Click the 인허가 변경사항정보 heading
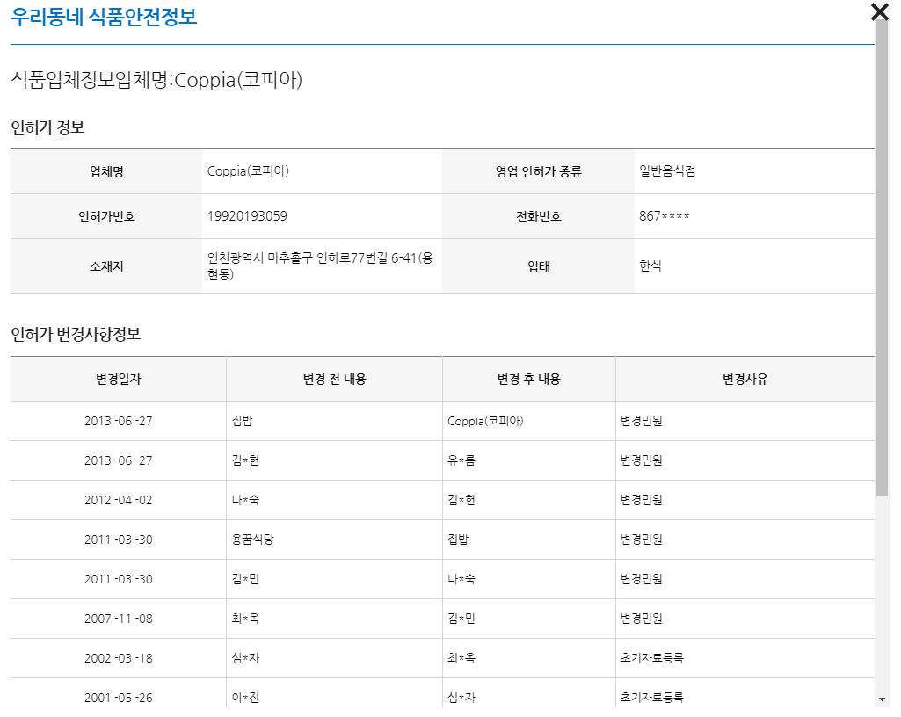Image resolution: width=901 pixels, height=717 pixels. pos(76,335)
